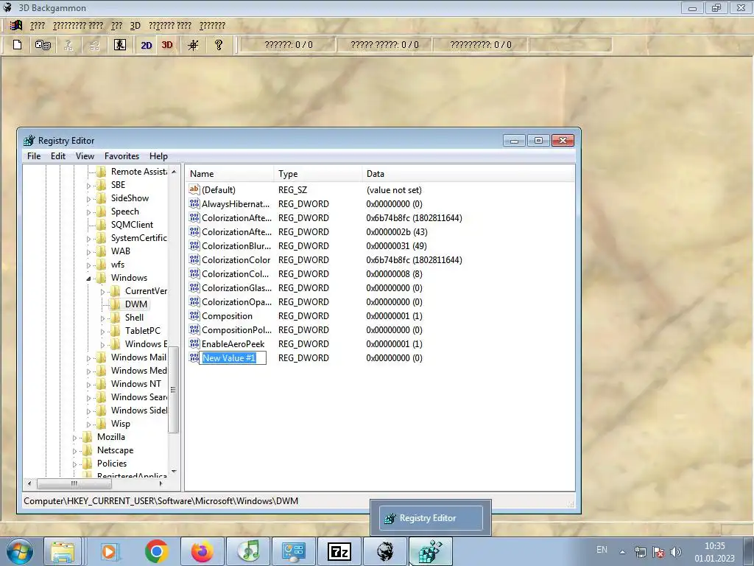754x566 pixels.
Task: Click the Action Center flag tray icon
Action: (x=658, y=552)
